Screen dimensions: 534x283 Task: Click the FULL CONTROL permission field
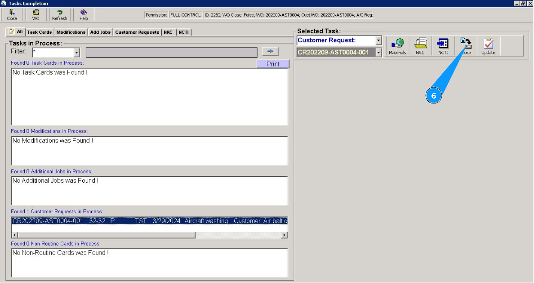coord(185,15)
